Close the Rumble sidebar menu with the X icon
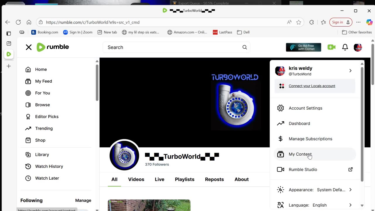The height and width of the screenshot is (211, 375). click(x=28, y=47)
